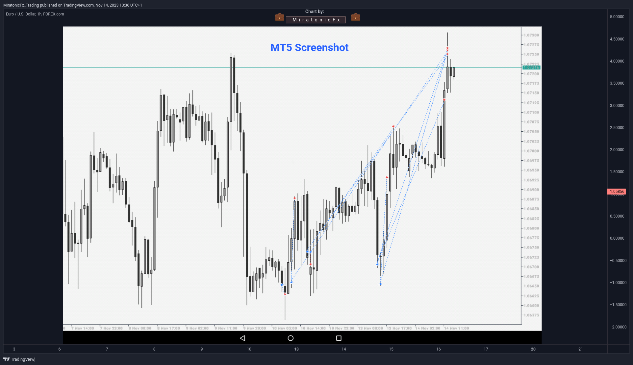Click date 20 on the time axis
Viewport: 633px width, 365px height.
(533, 349)
